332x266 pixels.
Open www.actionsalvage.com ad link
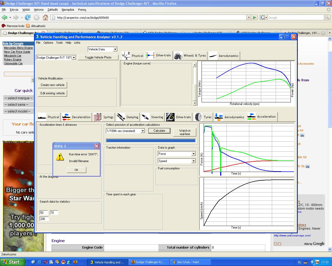click(x=292, y=236)
